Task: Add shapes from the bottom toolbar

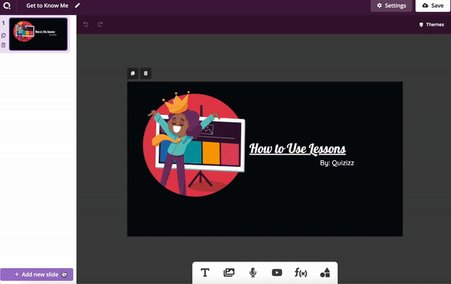Action: click(325, 273)
